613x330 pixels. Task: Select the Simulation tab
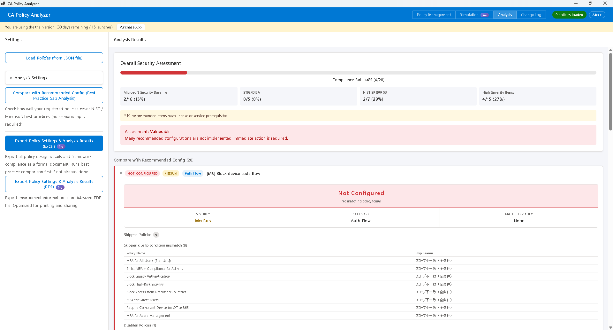point(469,15)
